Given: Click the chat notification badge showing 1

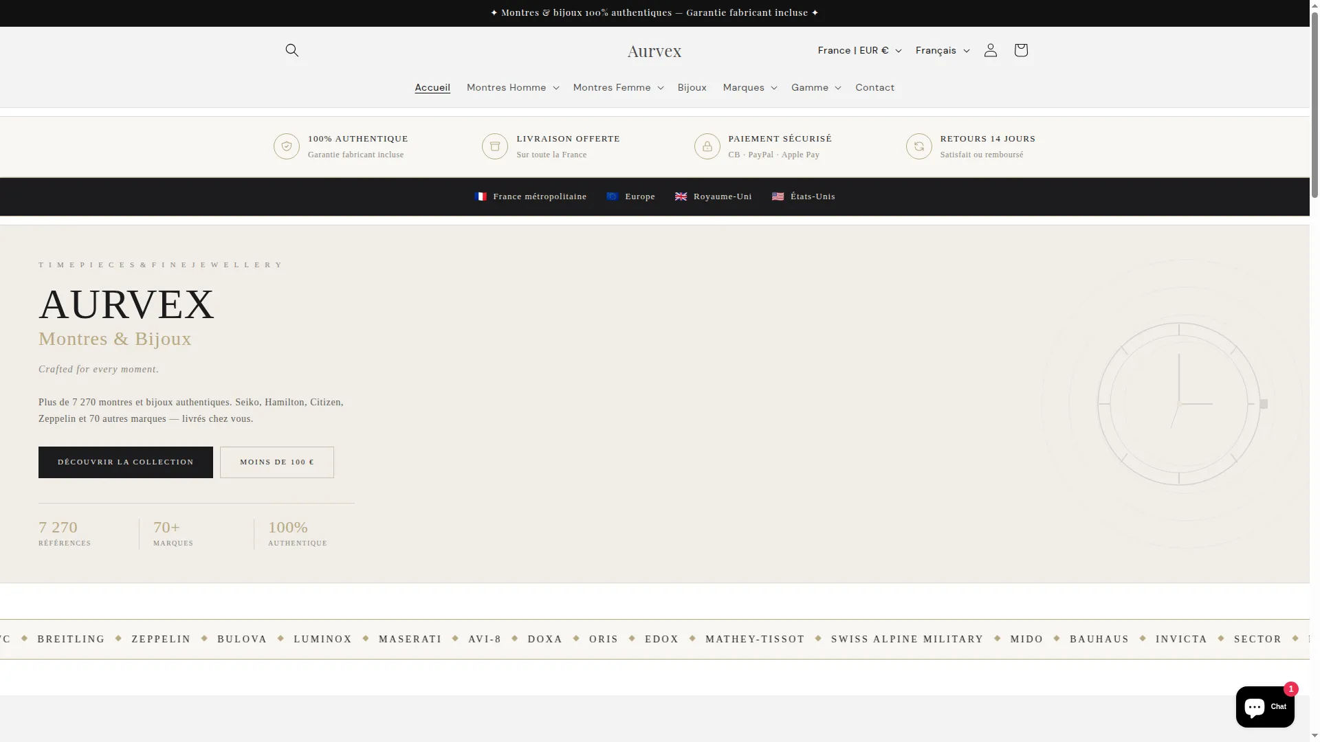Looking at the screenshot, I should (1290, 688).
